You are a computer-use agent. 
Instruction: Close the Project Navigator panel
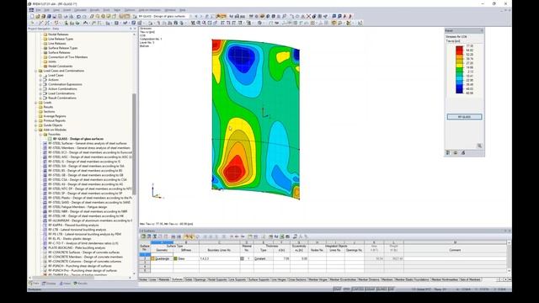point(135,29)
